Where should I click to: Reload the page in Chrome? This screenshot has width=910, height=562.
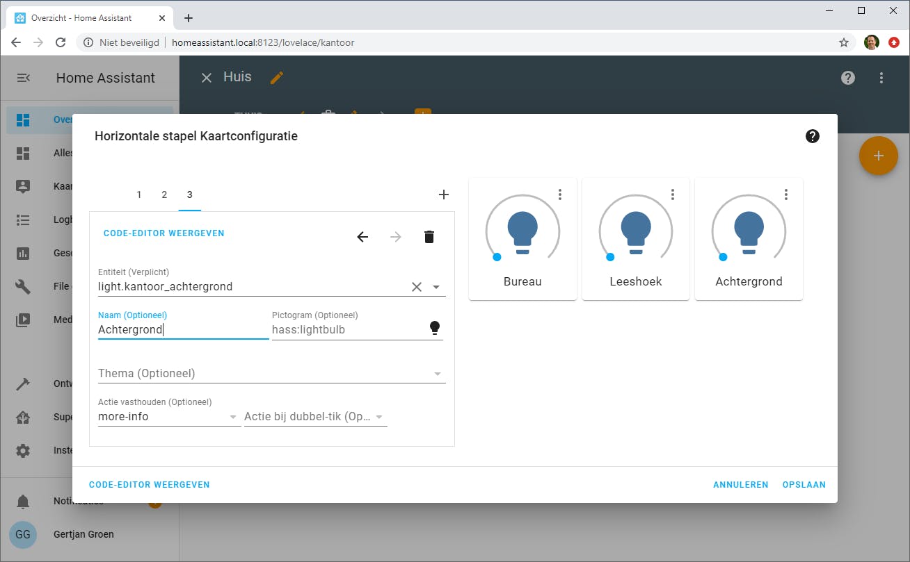61,42
